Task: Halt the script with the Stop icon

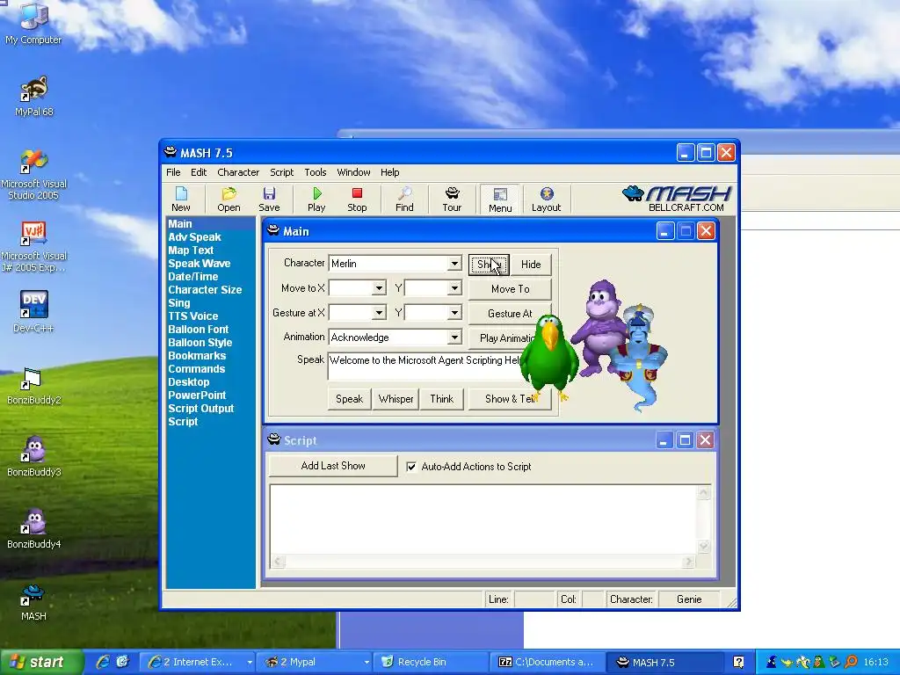Action: [357, 200]
